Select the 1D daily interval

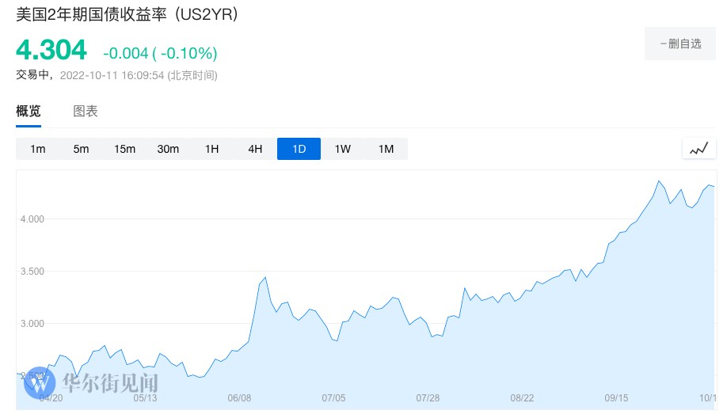tap(299, 149)
